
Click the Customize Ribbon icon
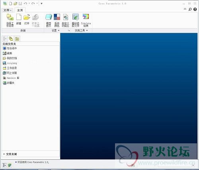[65, 20]
